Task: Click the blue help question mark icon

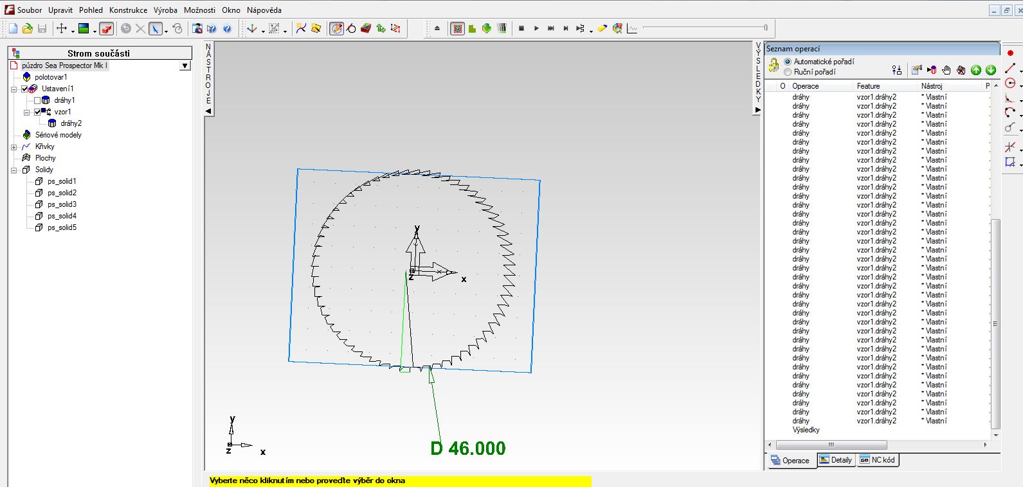Action: coord(227,28)
